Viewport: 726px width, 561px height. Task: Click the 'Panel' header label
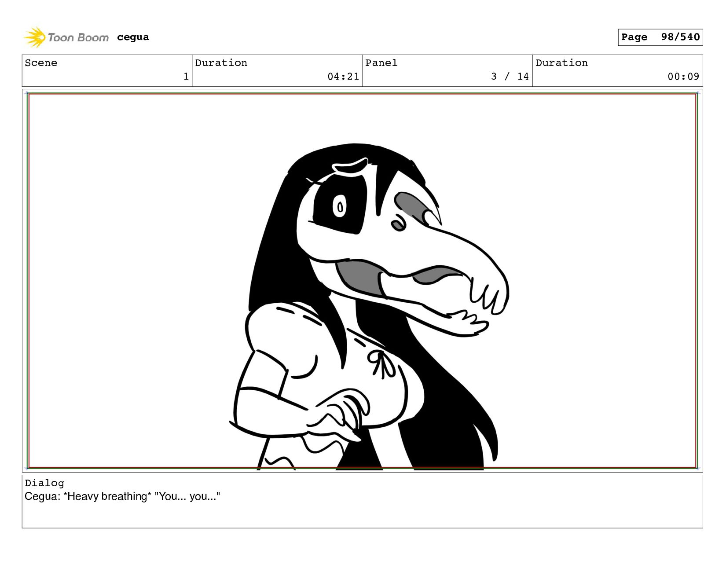381,63
